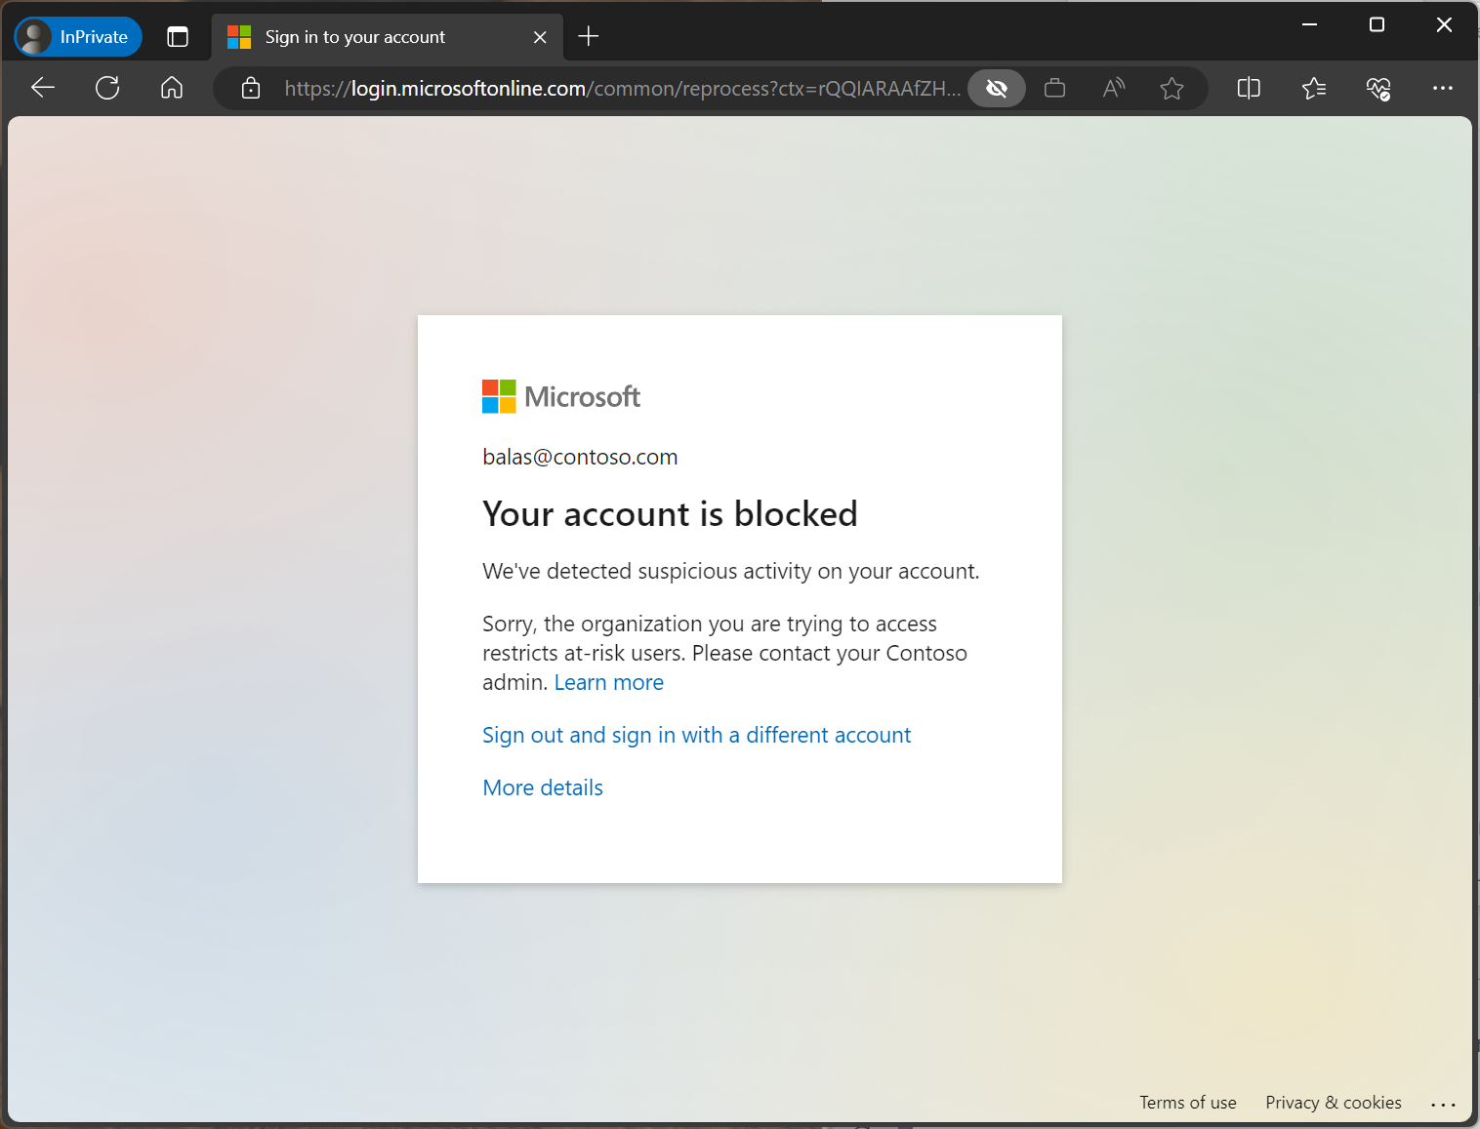Open the Read aloud tool
This screenshot has height=1129, width=1480.
(1113, 89)
